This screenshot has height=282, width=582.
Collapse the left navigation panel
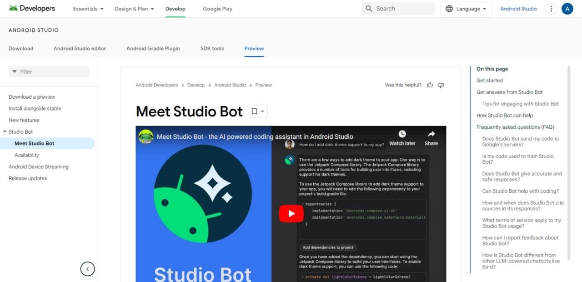click(x=88, y=269)
